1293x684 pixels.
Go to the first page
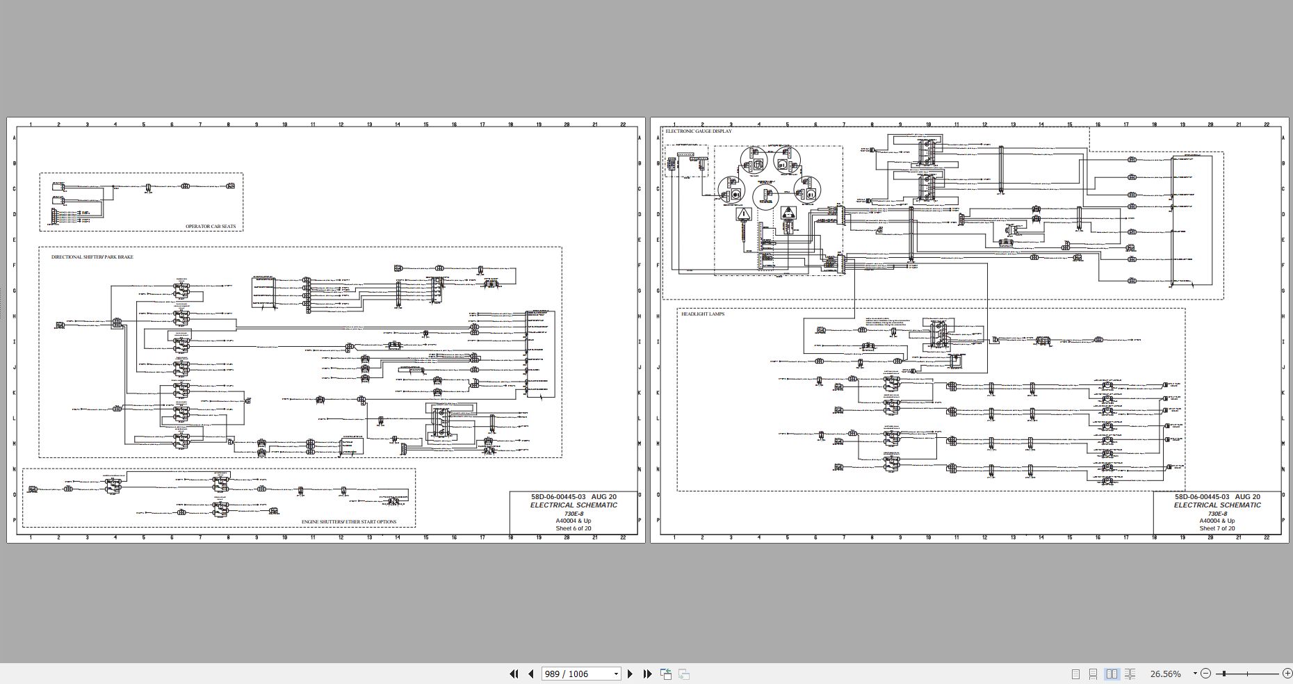[x=514, y=674]
